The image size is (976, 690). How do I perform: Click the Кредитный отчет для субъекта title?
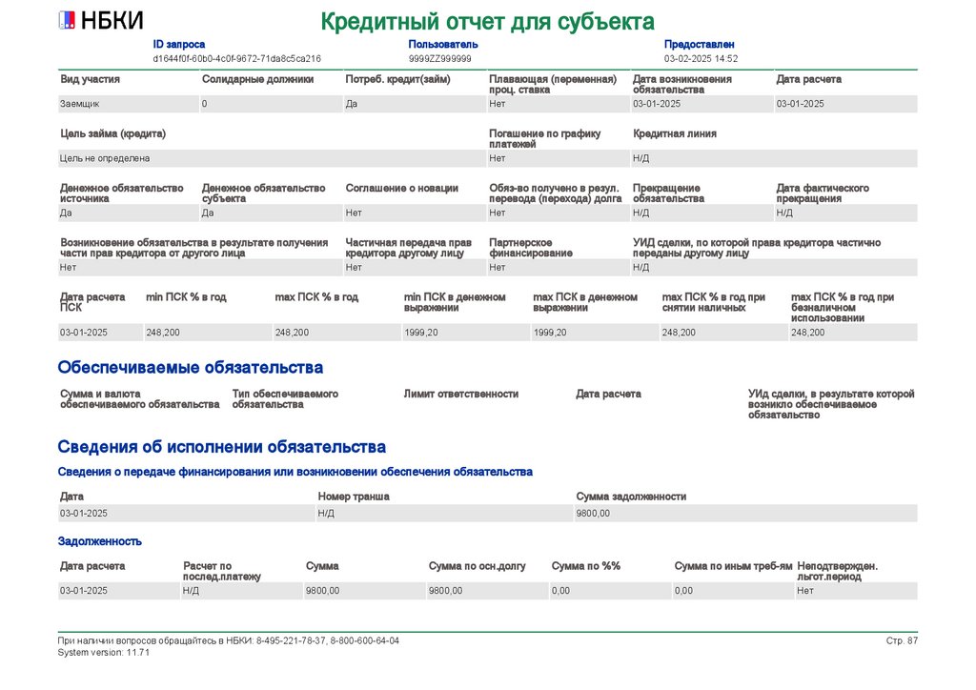pos(487,22)
